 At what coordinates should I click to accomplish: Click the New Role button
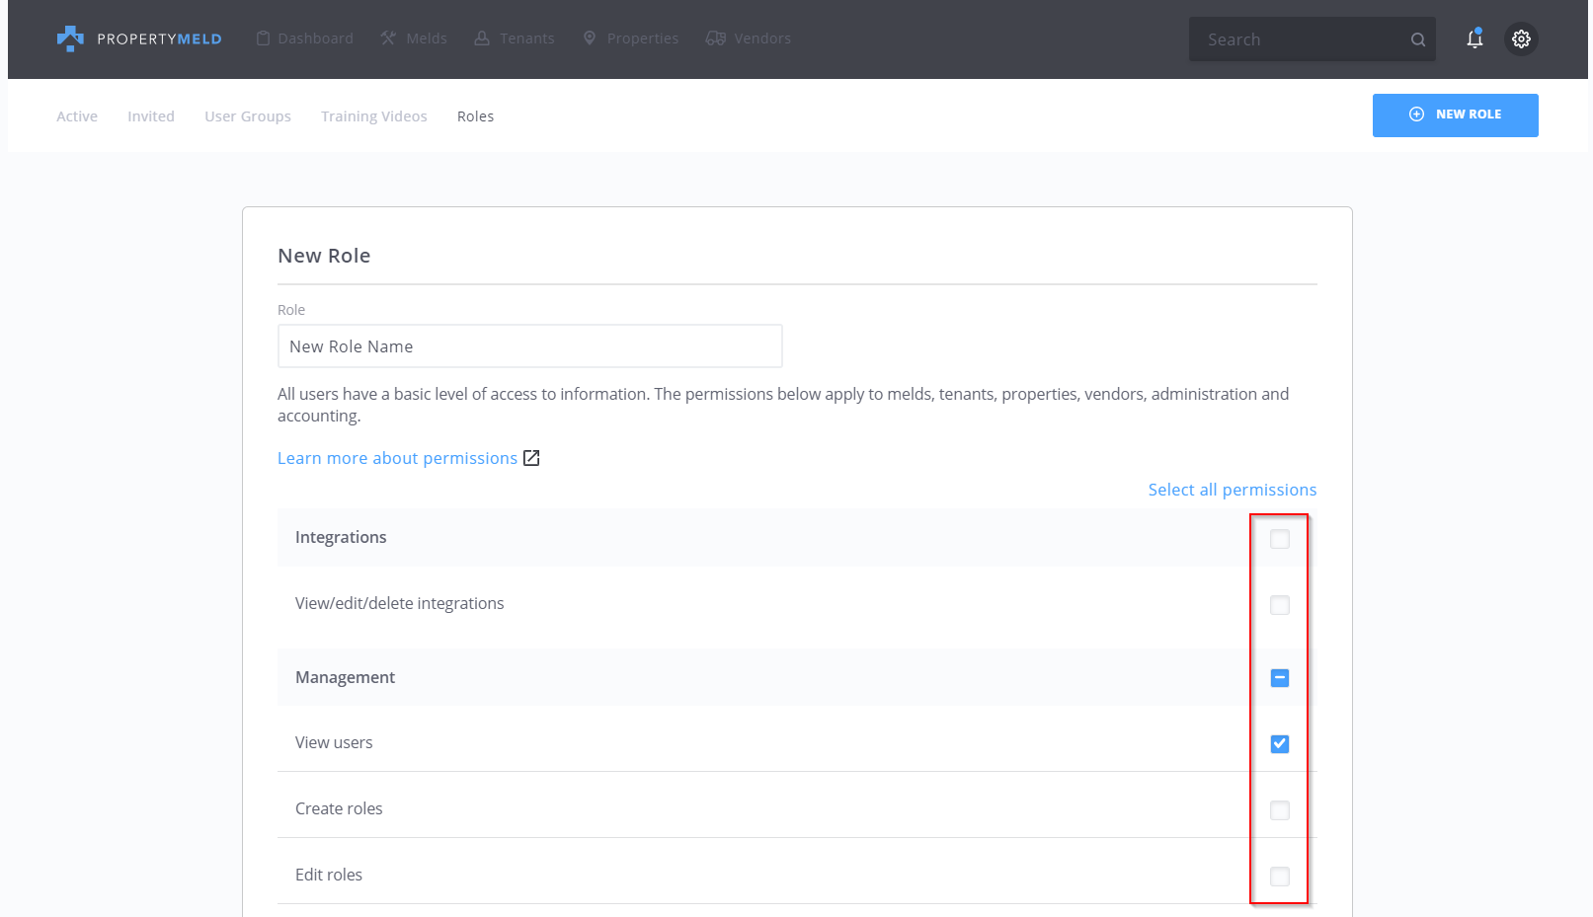click(x=1455, y=115)
